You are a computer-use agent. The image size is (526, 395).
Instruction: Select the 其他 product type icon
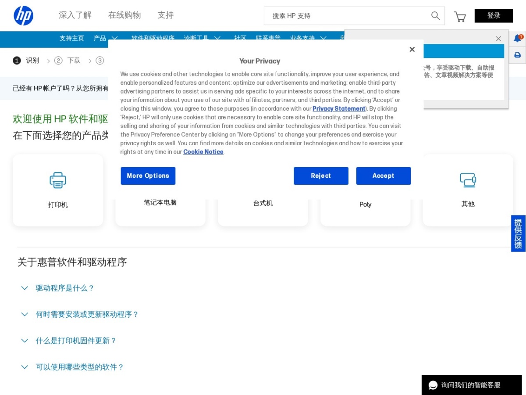468,180
